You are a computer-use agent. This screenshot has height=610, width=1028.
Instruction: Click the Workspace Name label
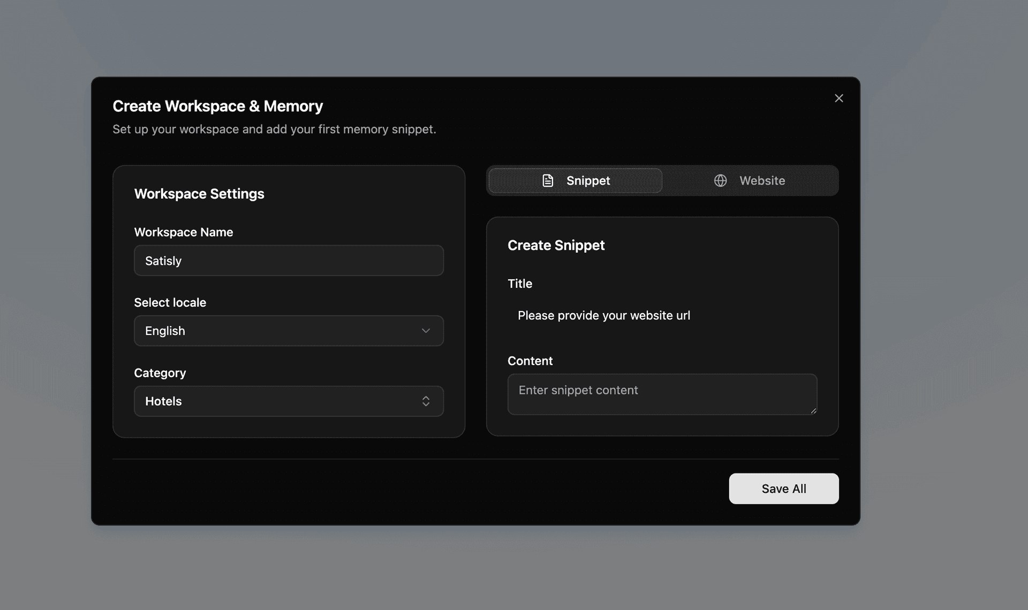(183, 232)
